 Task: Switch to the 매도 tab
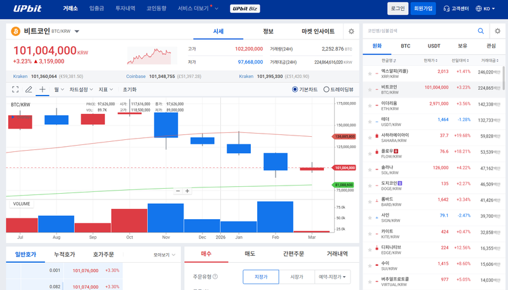coord(250,254)
